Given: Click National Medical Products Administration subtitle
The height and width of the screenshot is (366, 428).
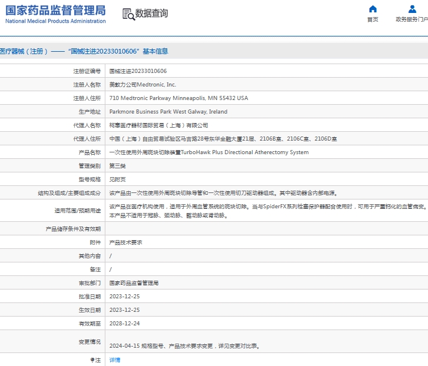Looking at the screenshot, I should tap(55, 21).
